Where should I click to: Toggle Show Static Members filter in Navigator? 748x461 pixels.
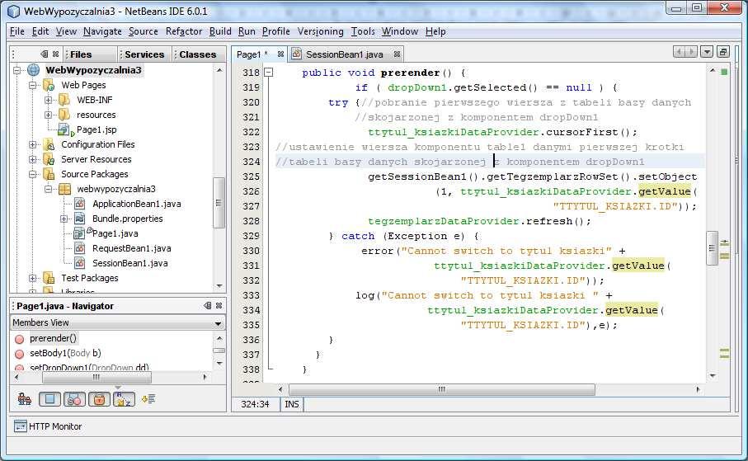[x=74, y=399]
